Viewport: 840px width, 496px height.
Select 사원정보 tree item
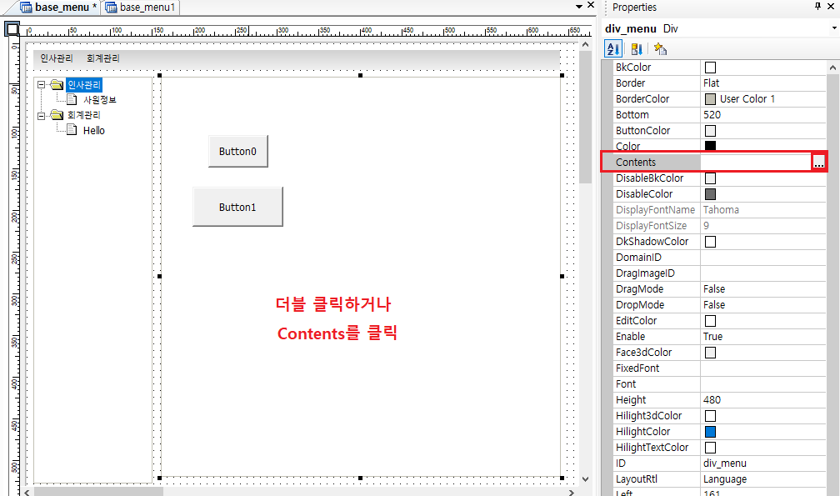click(x=100, y=100)
